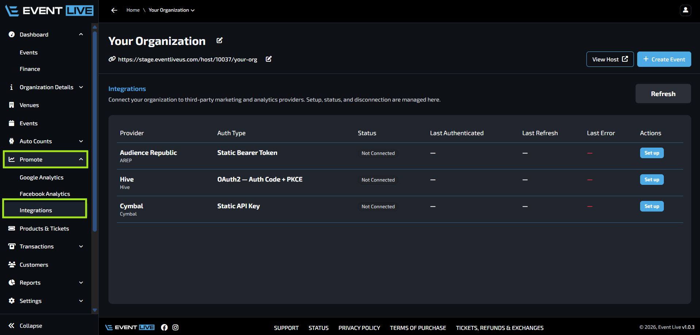The image size is (700, 335).
Task: Click the back arrow in header
Action: tap(114, 10)
